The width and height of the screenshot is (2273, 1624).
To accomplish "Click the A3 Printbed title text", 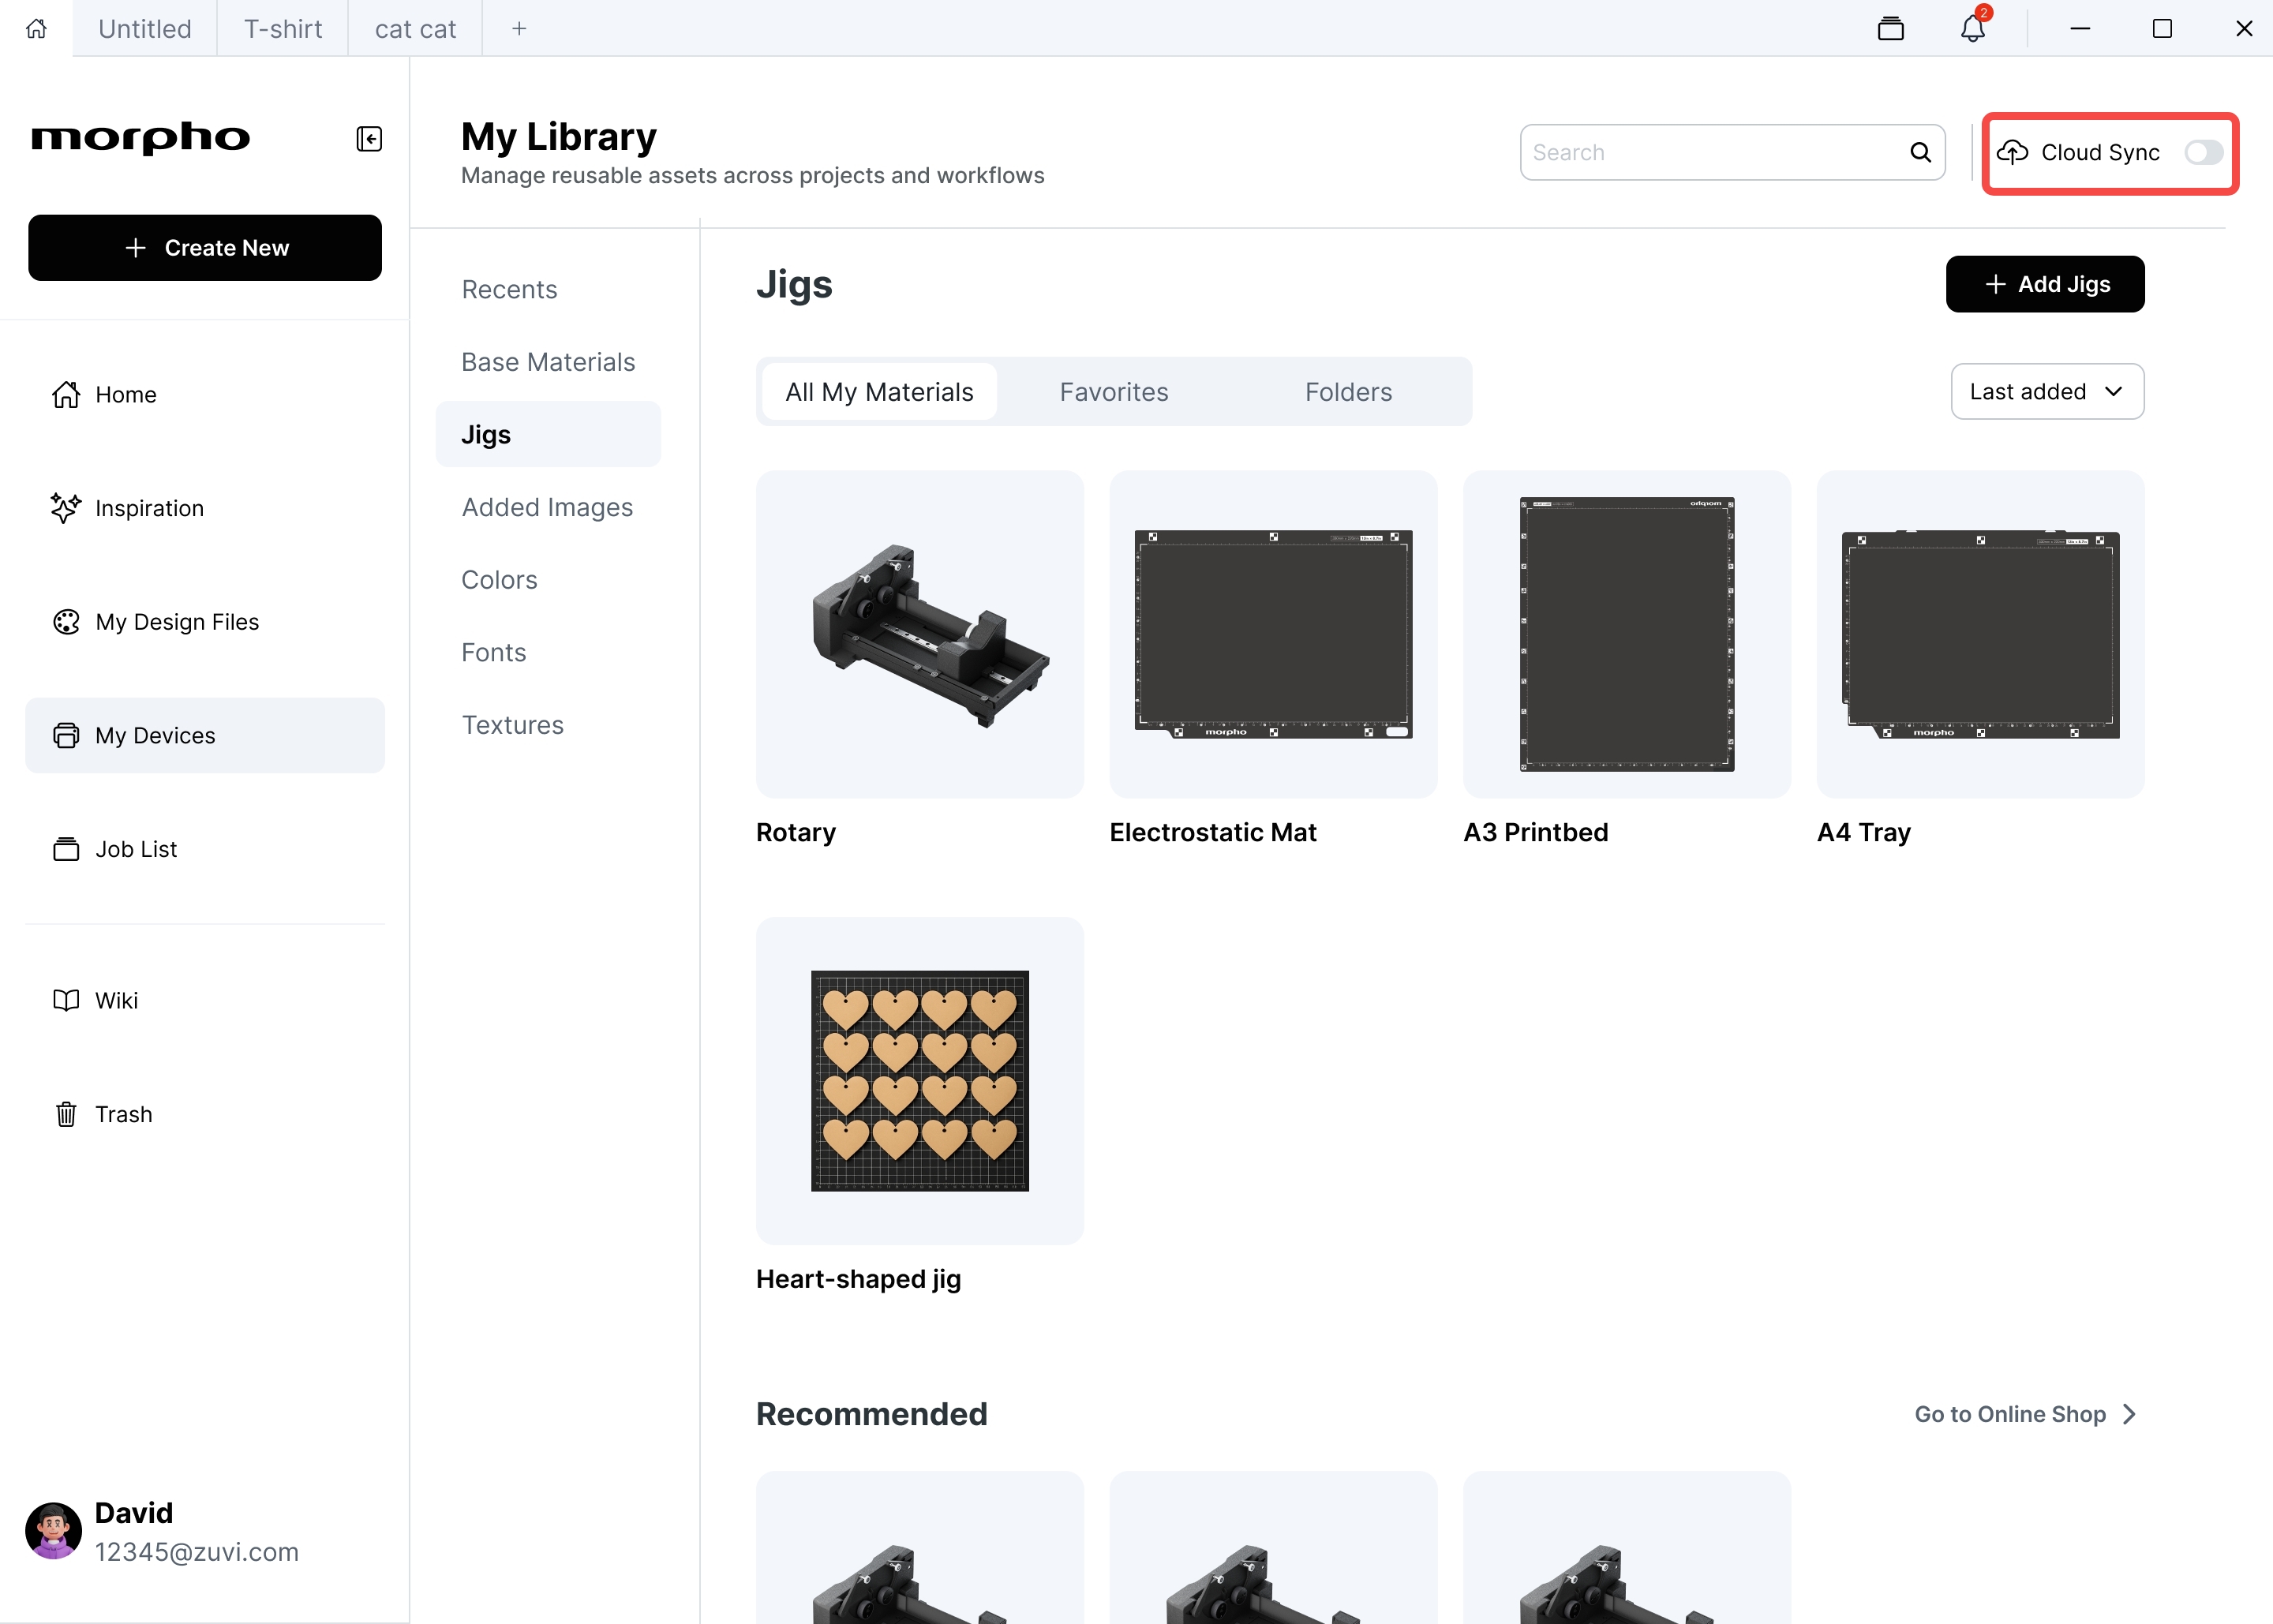I will (x=1536, y=832).
